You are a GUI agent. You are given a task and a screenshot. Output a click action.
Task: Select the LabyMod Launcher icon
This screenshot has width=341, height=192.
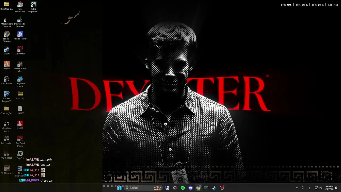click(20, 82)
